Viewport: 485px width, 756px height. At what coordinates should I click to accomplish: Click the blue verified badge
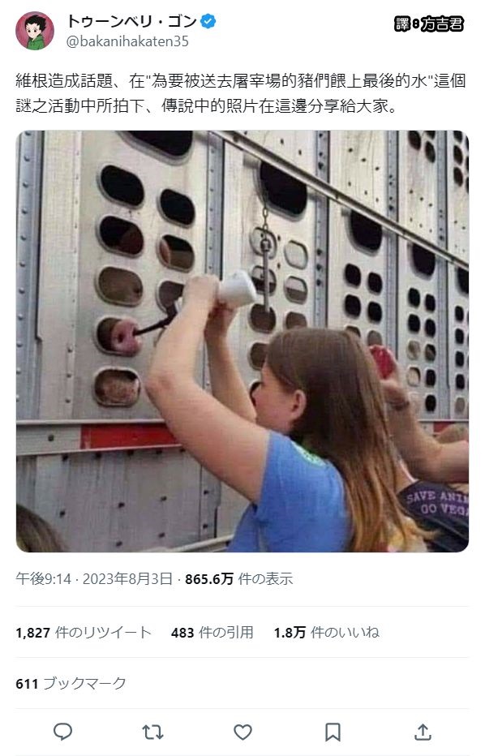[208, 21]
